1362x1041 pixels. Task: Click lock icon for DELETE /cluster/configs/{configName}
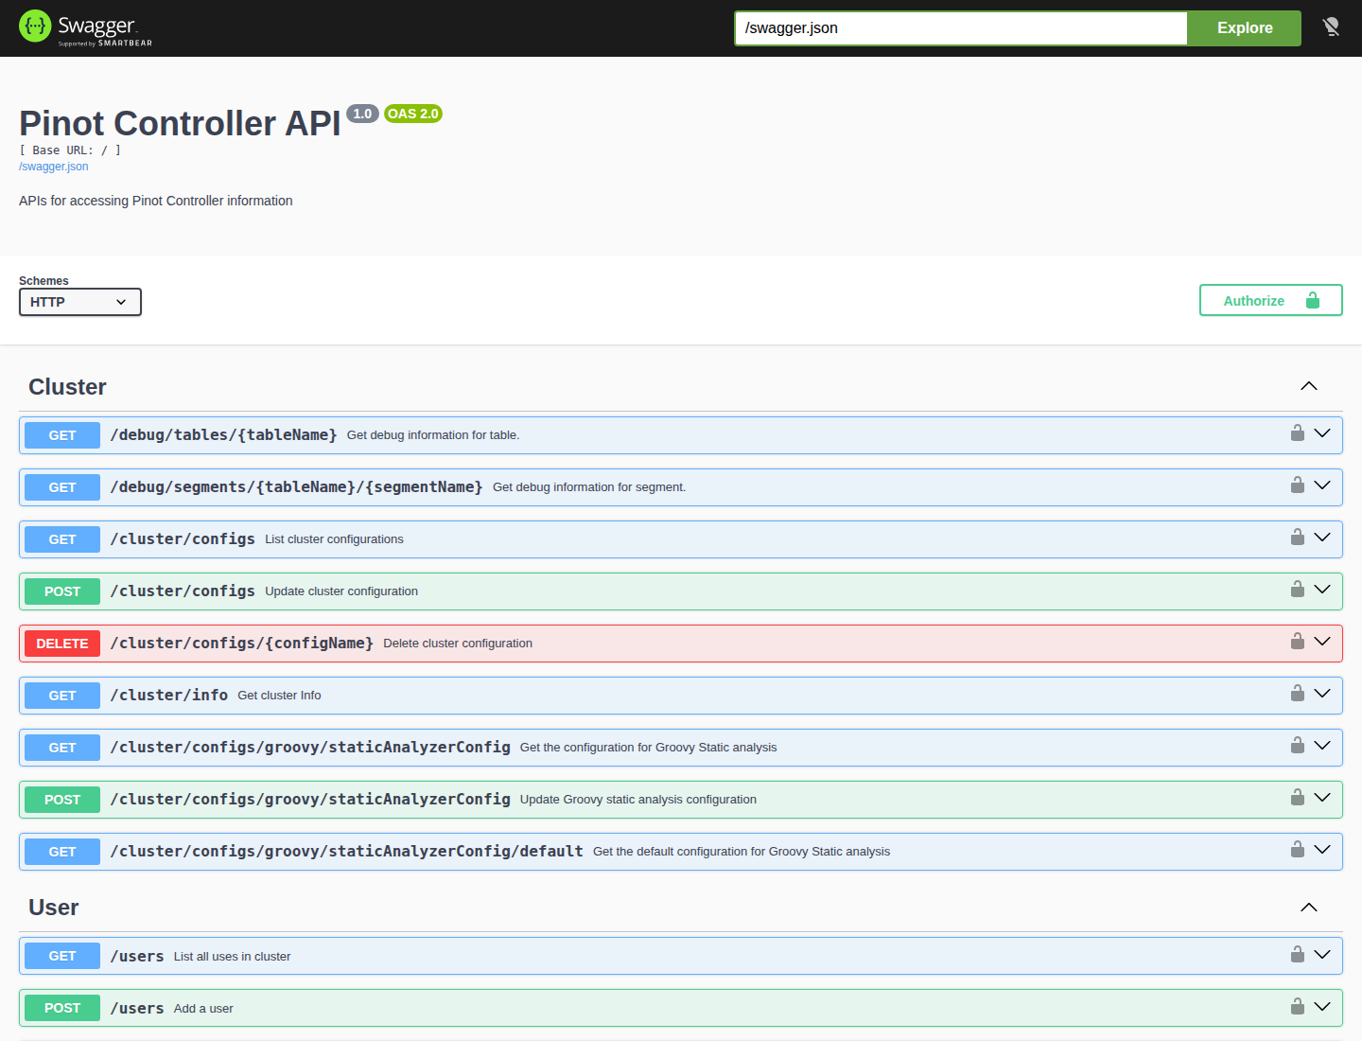point(1298,641)
